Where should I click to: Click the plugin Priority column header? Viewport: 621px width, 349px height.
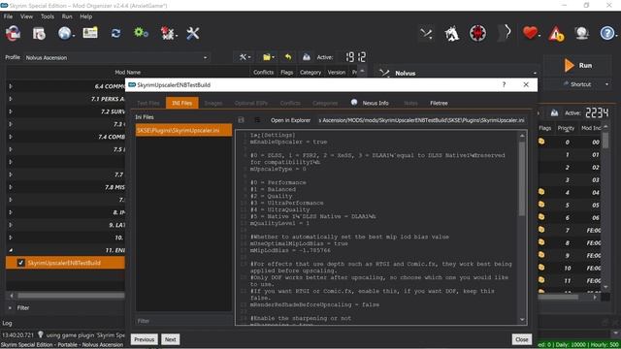[566, 128]
